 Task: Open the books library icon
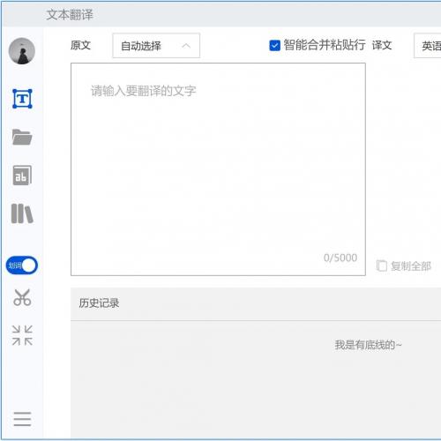click(22, 213)
